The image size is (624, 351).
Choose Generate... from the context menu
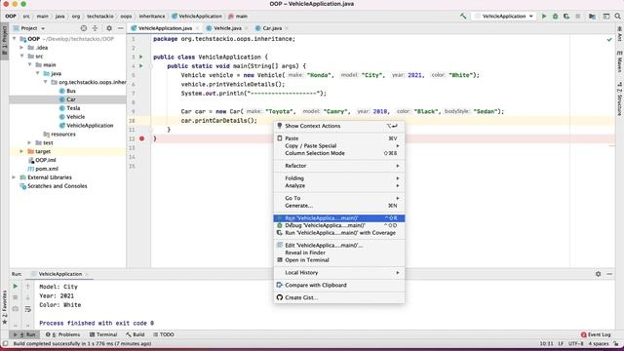point(339,206)
